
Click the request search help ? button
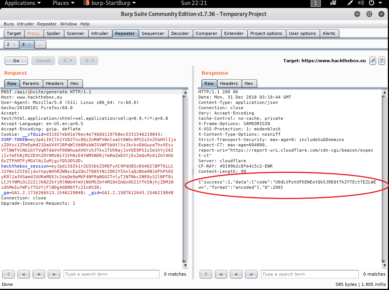coord(8,274)
